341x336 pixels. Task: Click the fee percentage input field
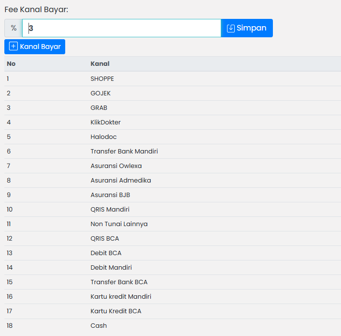coord(121,28)
